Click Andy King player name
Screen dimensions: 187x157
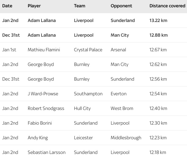[38, 138]
